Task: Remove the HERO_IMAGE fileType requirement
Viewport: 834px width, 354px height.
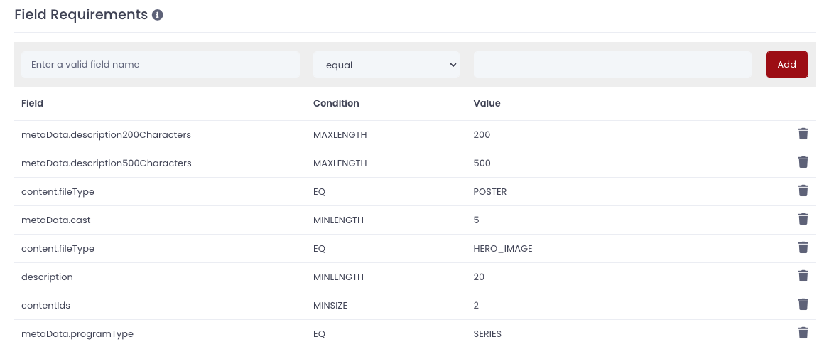Action: point(803,247)
